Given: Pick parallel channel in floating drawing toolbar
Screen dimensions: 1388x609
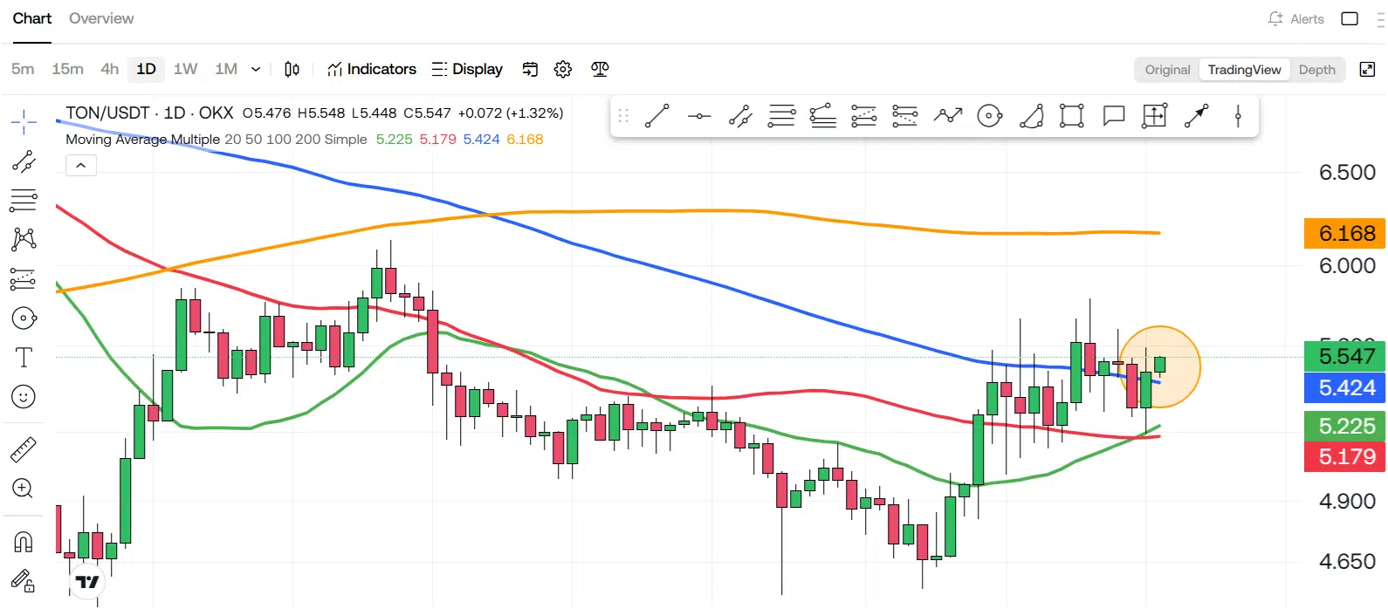Looking at the screenshot, I should click(740, 116).
